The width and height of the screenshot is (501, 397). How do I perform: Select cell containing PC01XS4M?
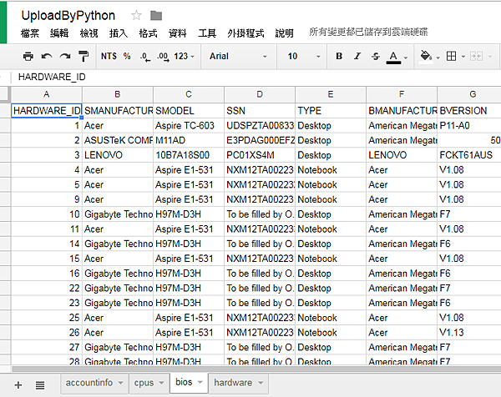[x=260, y=155]
